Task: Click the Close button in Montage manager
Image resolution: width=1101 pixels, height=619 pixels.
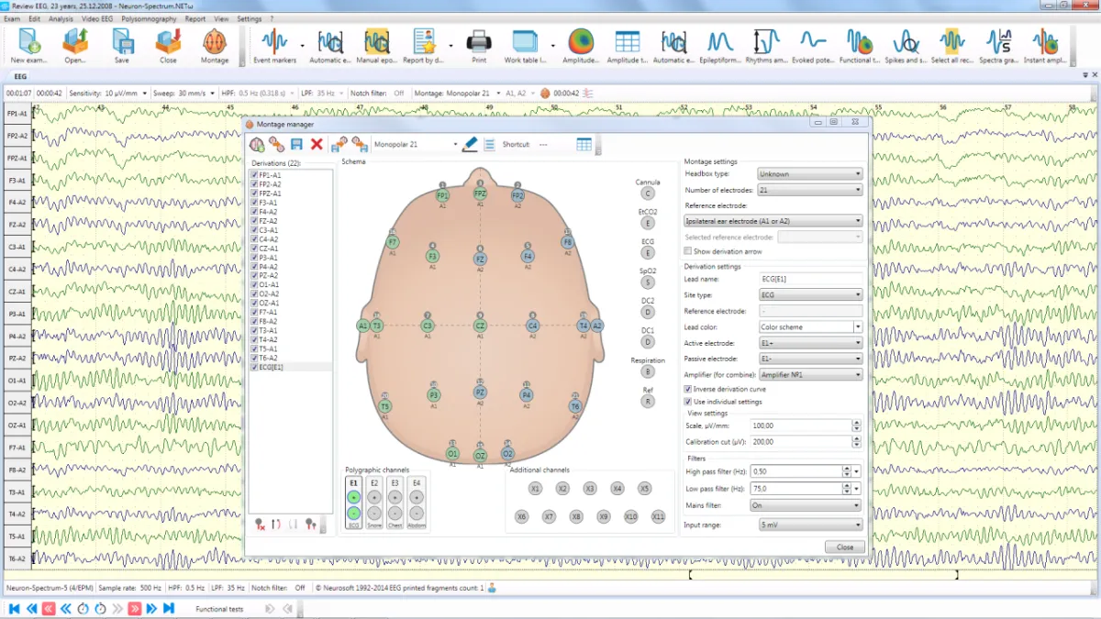Action: tap(844, 547)
